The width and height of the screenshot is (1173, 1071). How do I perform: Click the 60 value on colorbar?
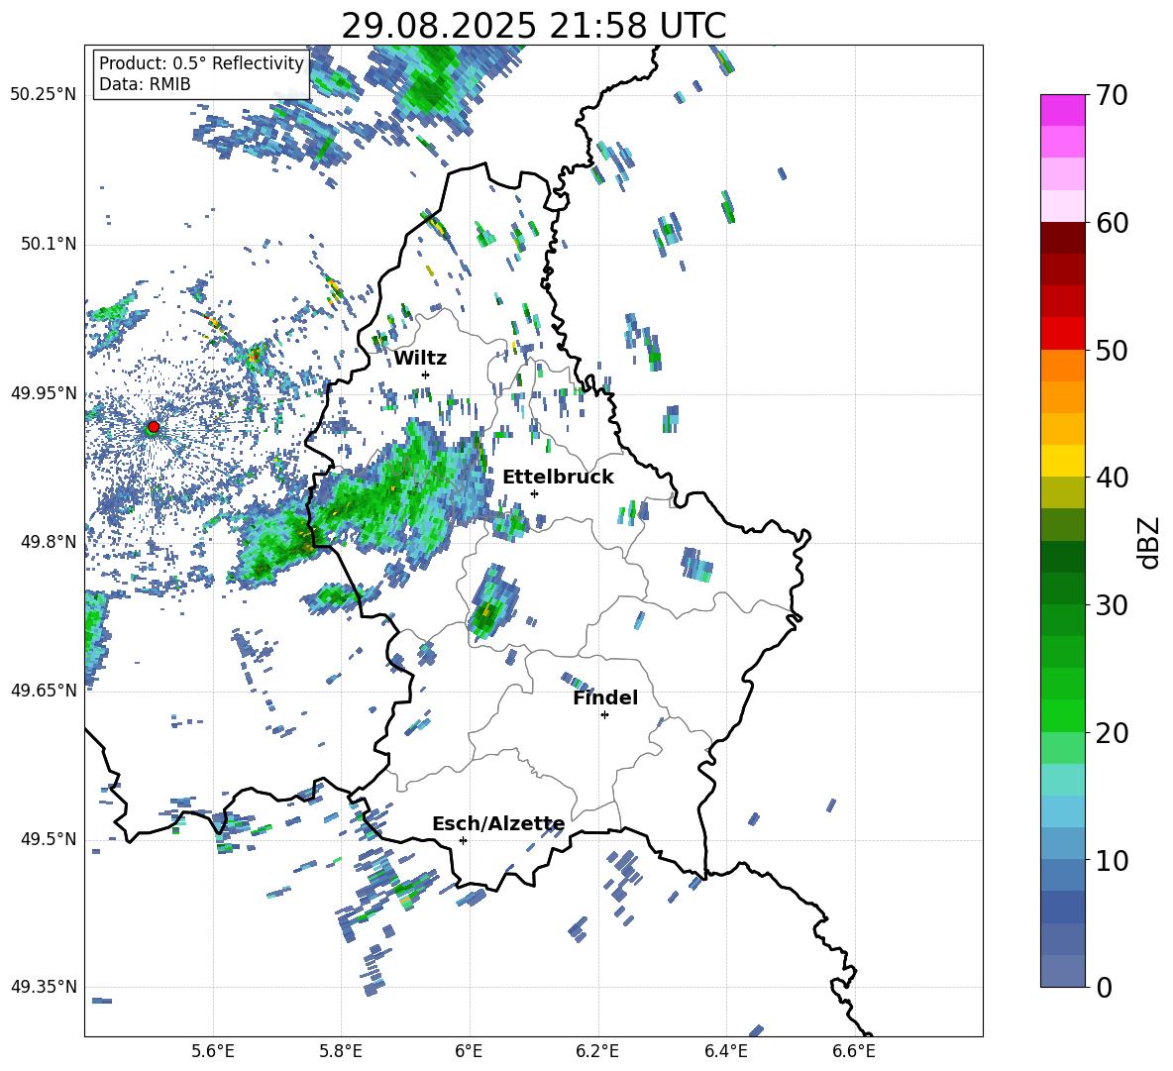pos(1111,223)
